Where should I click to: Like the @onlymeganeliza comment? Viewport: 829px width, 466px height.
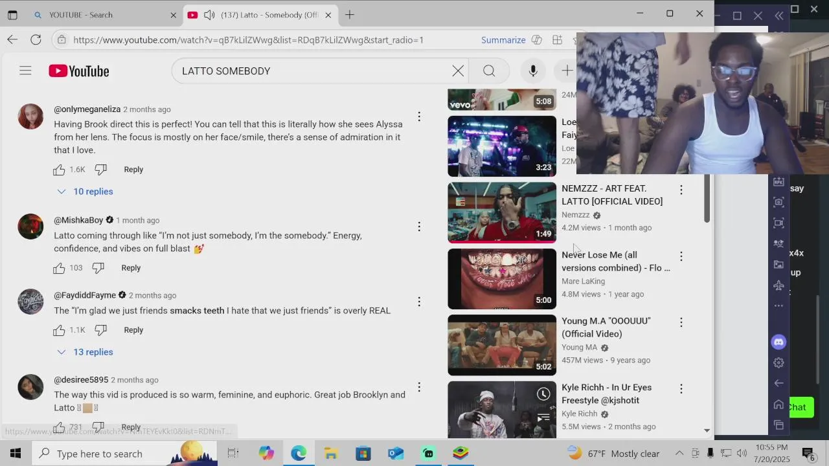59,170
